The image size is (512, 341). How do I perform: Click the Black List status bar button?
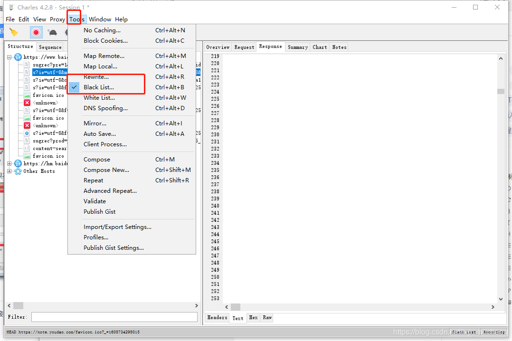point(464,332)
